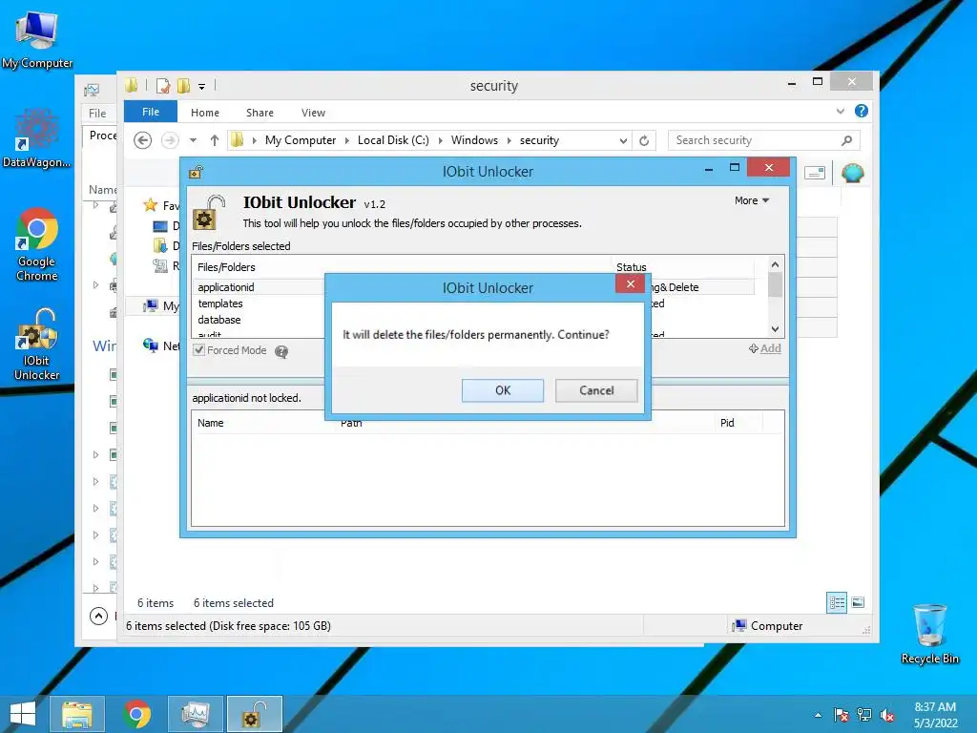Open the File tab in security window
The height and width of the screenshot is (733, 977).
(x=151, y=112)
